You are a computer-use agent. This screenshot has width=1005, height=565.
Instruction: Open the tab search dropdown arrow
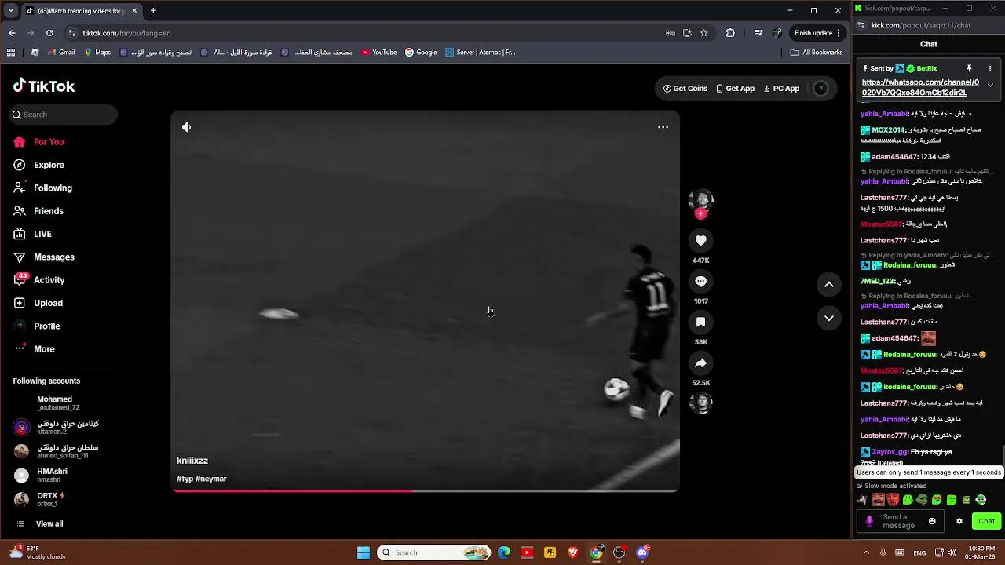point(10,11)
